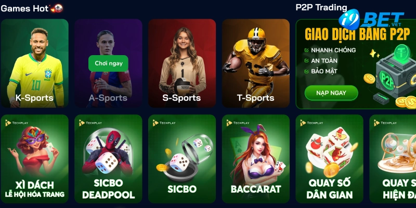The height and width of the screenshot is (208, 416).
Task: Open the plain Sicbo dice game
Action: [x=182, y=159]
